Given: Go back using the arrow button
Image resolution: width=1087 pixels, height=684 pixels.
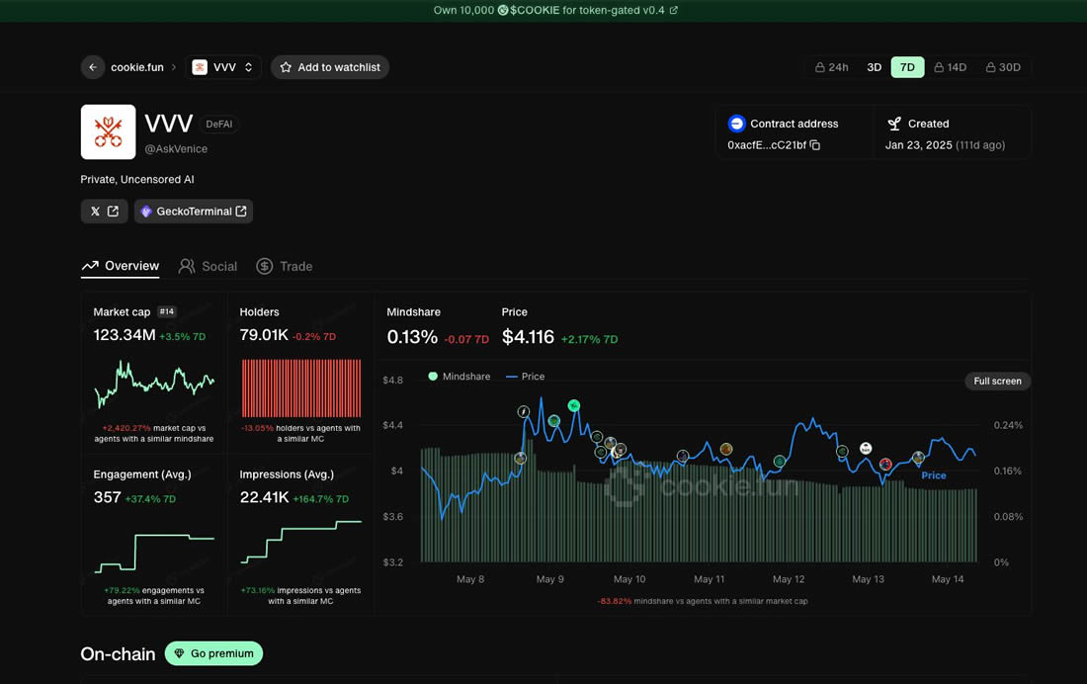Looking at the screenshot, I should [x=93, y=67].
